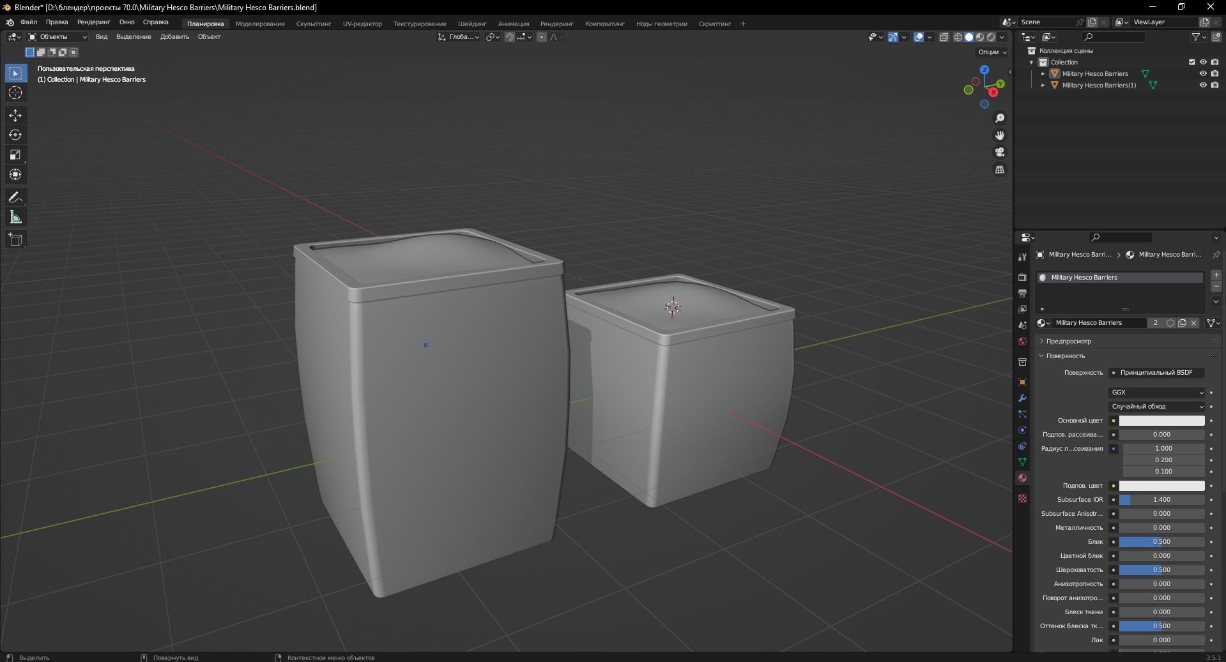Image resolution: width=1226 pixels, height=662 pixels.
Task: Add a material slot with plus button
Action: [x=1216, y=275]
